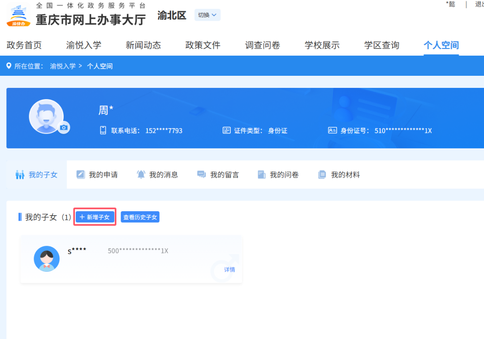
Task: Open the 我的材料 tab
Action: [x=339, y=175]
